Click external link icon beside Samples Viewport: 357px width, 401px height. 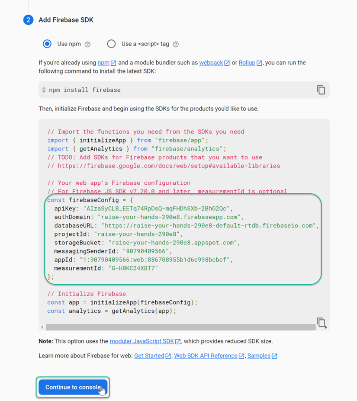tap(274, 356)
